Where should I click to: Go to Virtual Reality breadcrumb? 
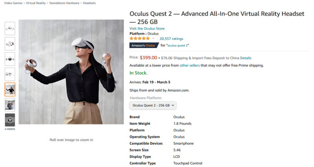click(36, 3)
